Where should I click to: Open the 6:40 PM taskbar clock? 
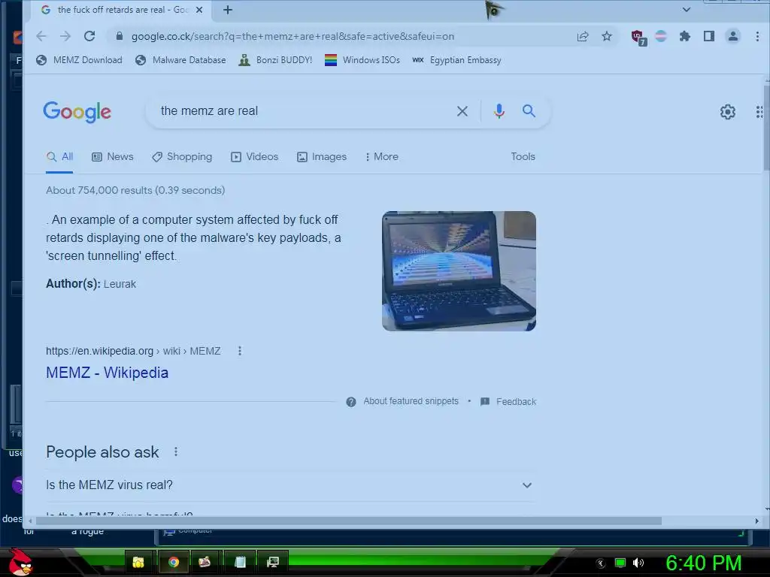[703, 563]
